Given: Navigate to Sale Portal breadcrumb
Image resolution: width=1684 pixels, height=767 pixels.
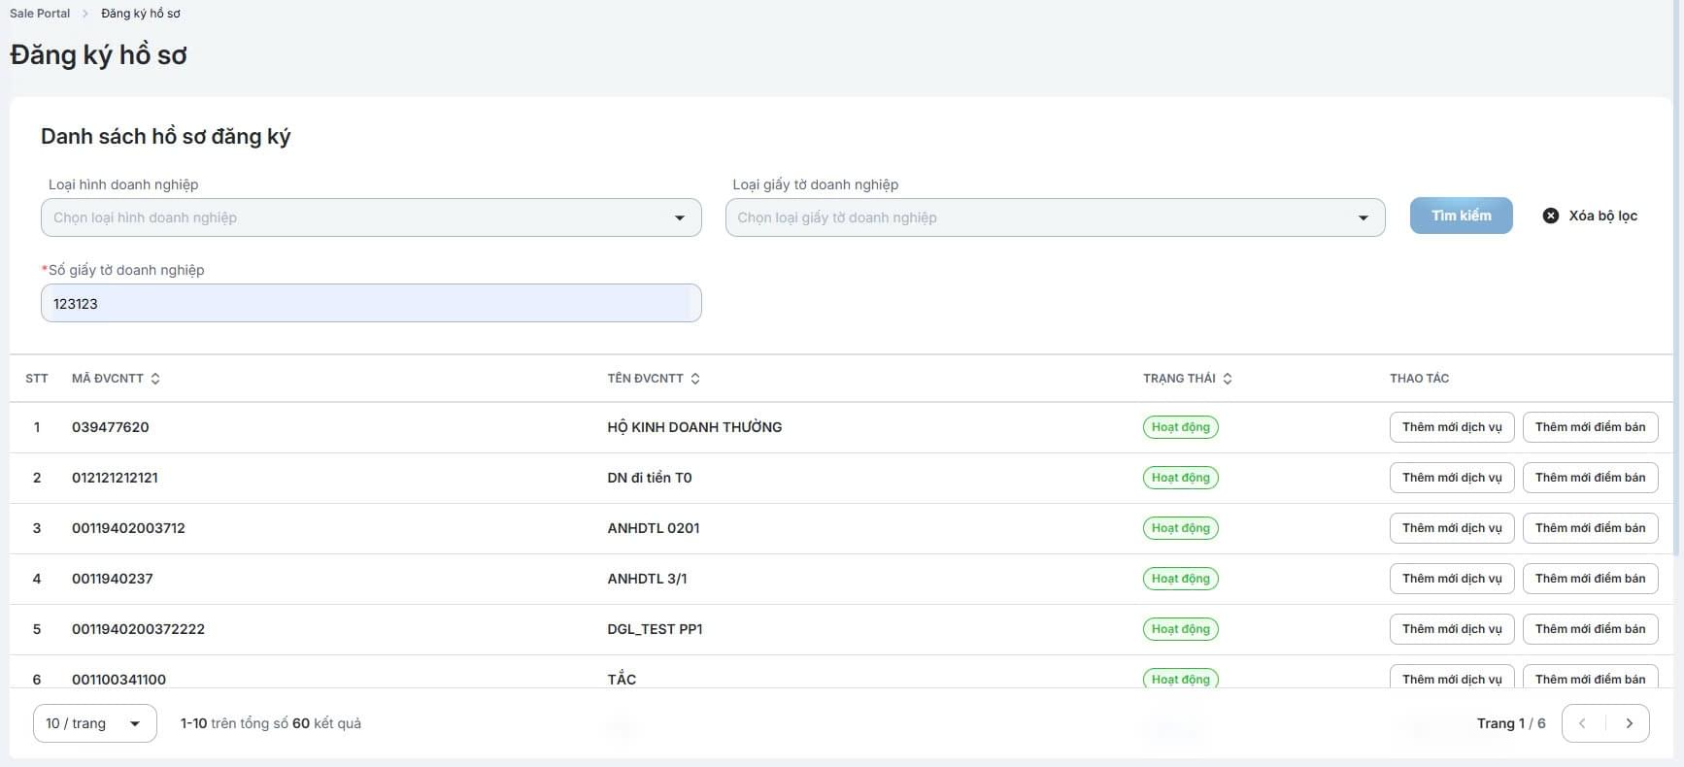Looking at the screenshot, I should click(x=40, y=14).
